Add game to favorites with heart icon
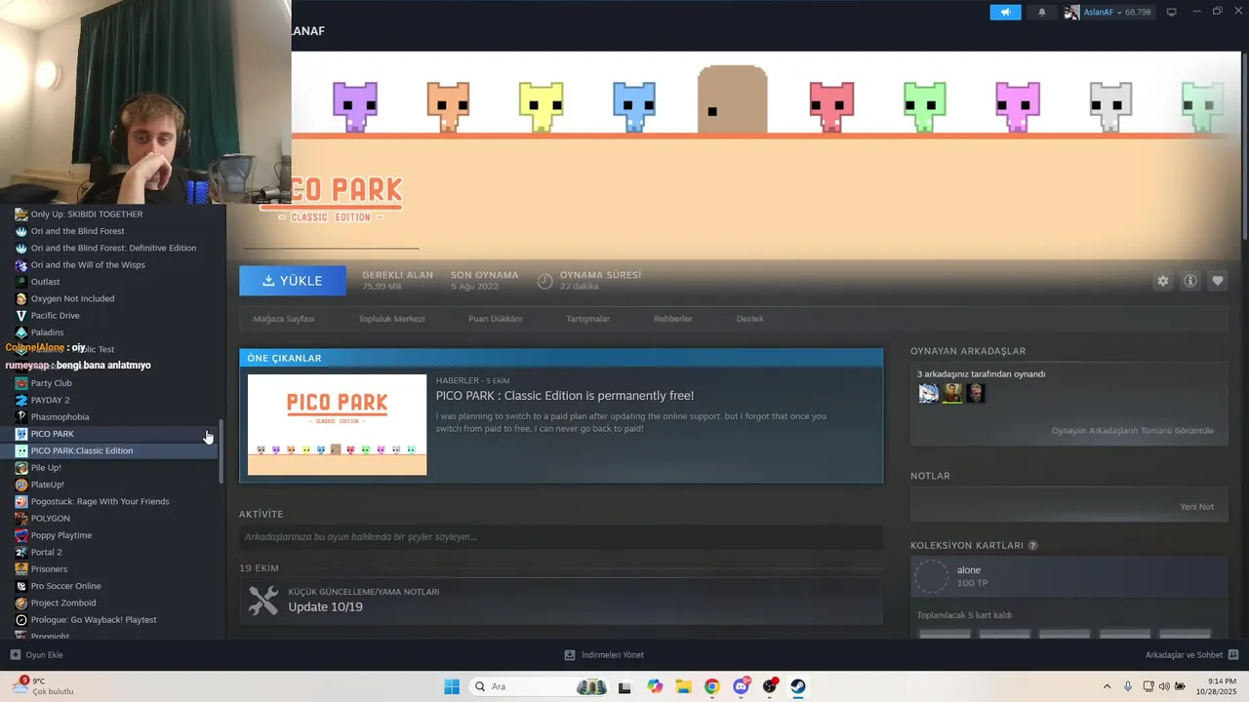 1218,281
